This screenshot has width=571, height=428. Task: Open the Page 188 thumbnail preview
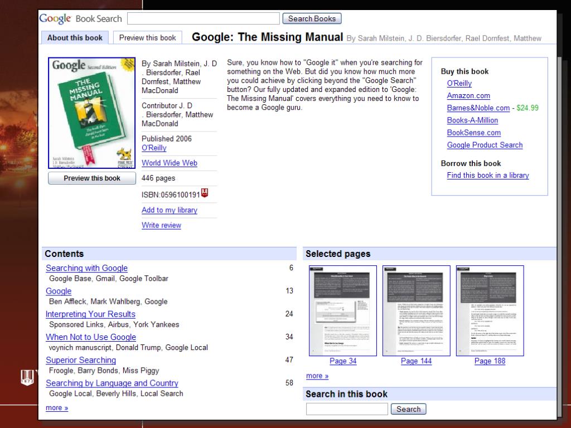[490, 310]
